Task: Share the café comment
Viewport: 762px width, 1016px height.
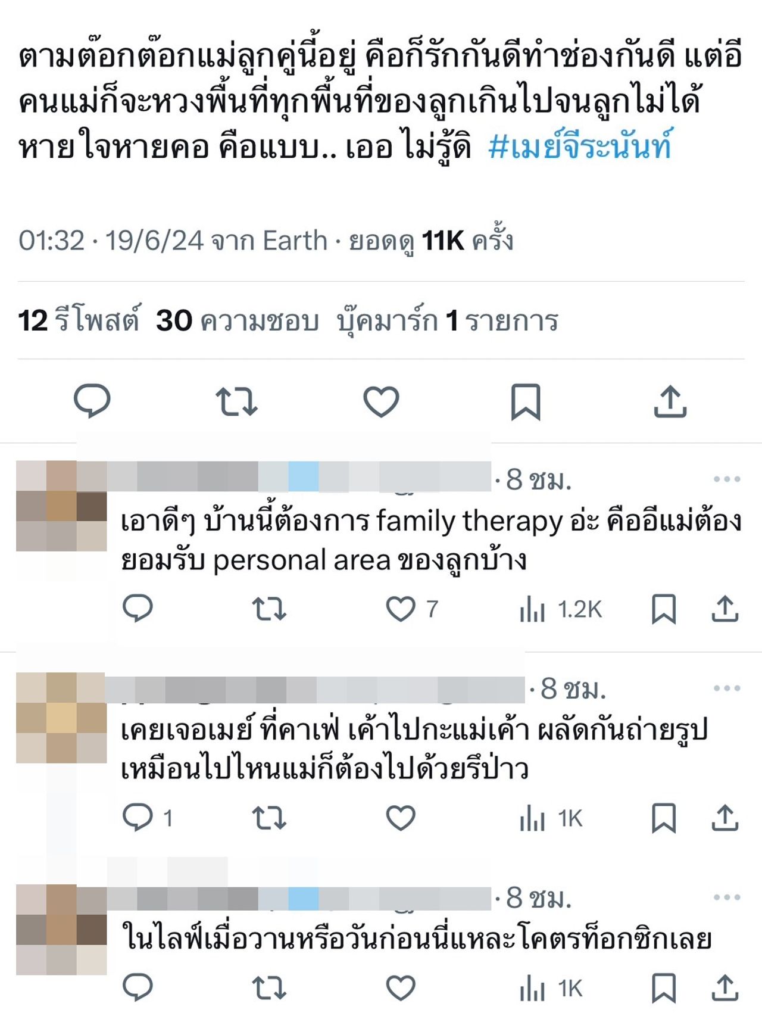Action: coord(725,818)
